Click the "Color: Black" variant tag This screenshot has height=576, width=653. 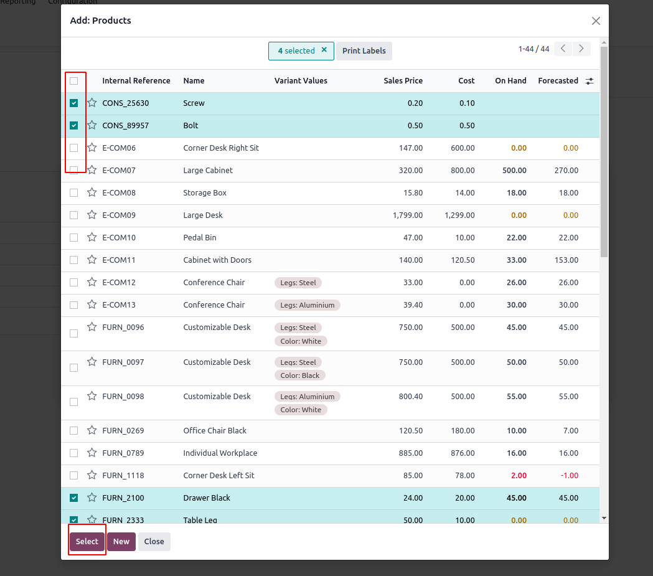tap(300, 375)
